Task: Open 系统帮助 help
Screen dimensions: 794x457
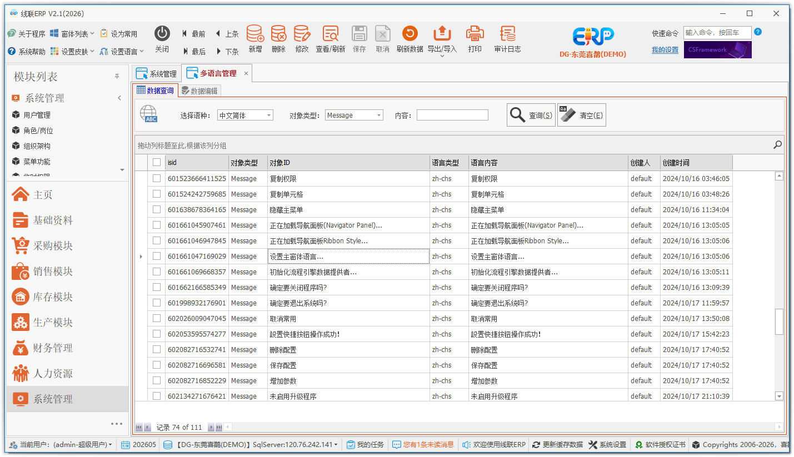Action: [x=27, y=52]
